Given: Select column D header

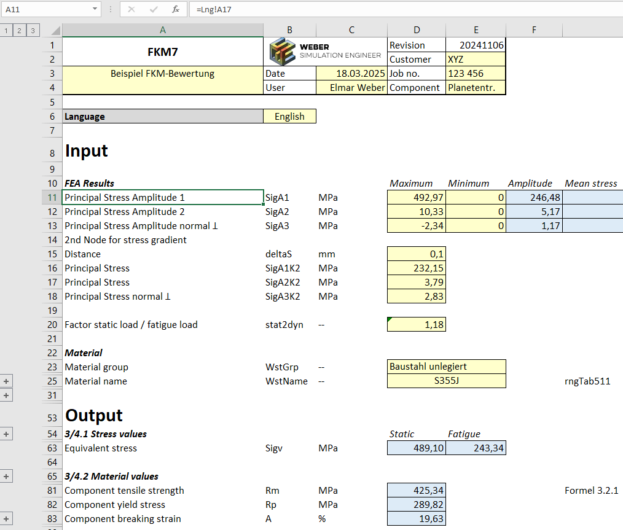Looking at the screenshot, I should (x=417, y=30).
